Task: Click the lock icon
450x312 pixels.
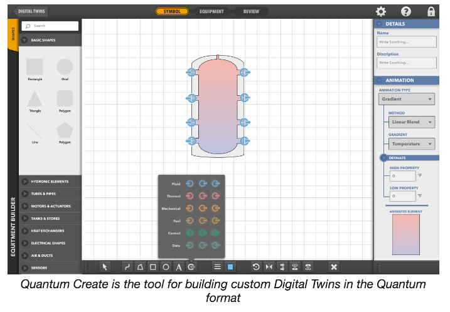Action: [x=431, y=11]
